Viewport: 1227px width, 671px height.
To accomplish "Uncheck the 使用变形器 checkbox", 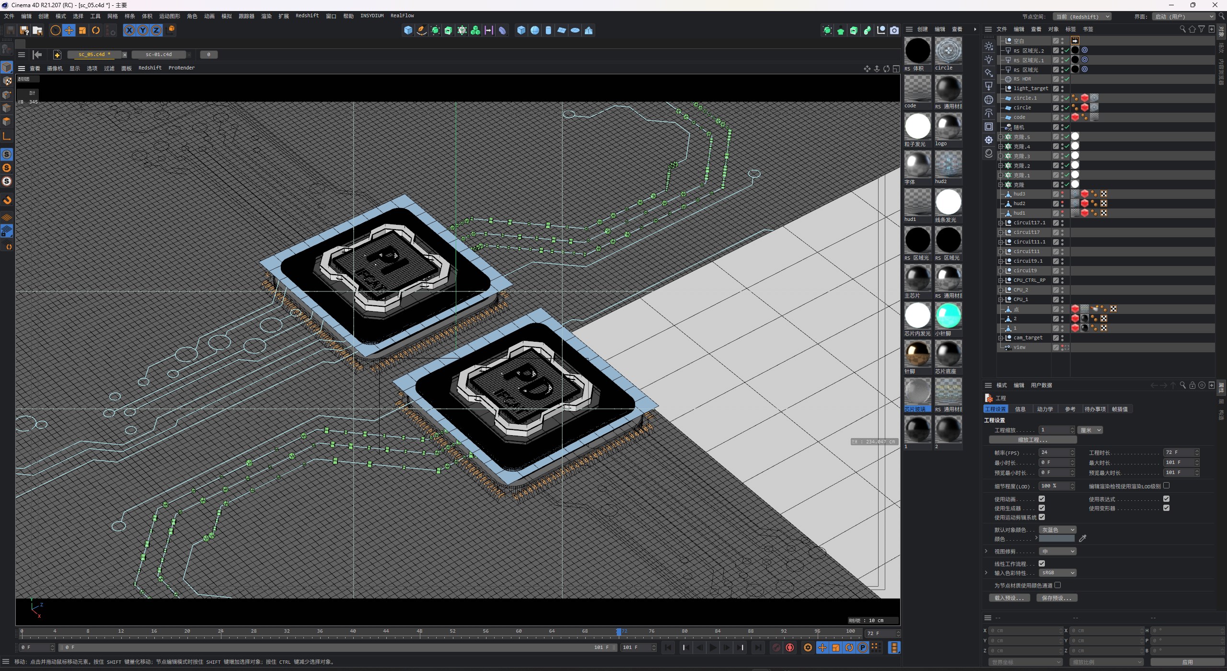I will click(x=1166, y=508).
